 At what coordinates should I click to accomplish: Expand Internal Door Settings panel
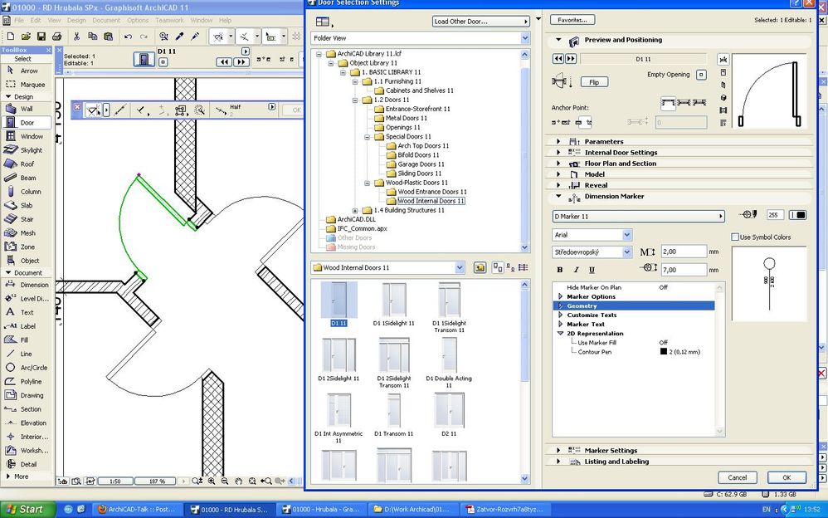558,152
